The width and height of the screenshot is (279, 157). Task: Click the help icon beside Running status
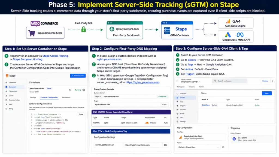(84, 90)
